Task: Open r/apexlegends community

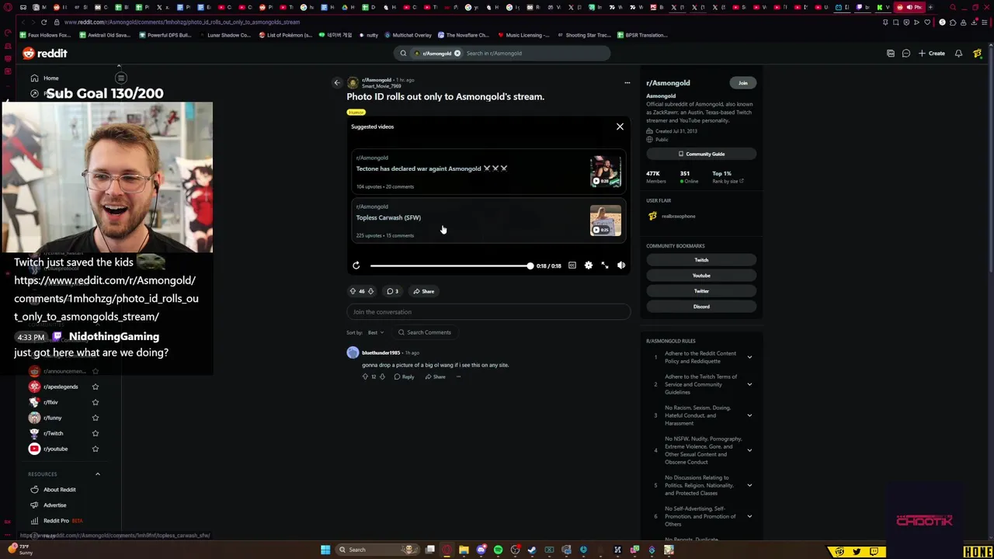Action: (54, 387)
